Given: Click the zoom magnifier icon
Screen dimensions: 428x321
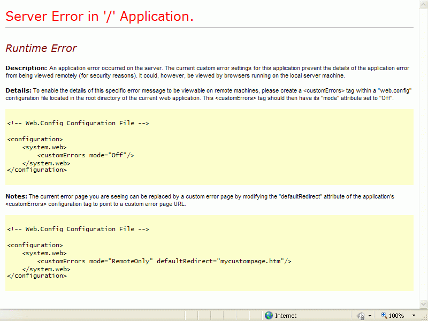Looking at the screenshot, I should 384,316.
